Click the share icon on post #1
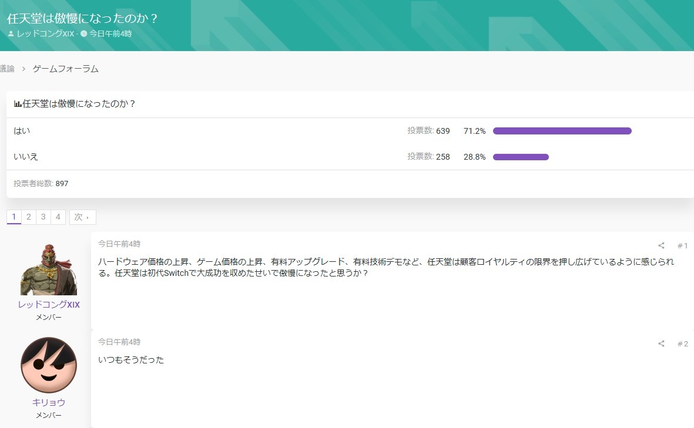This screenshot has width=694, height=428. (661, 246)
